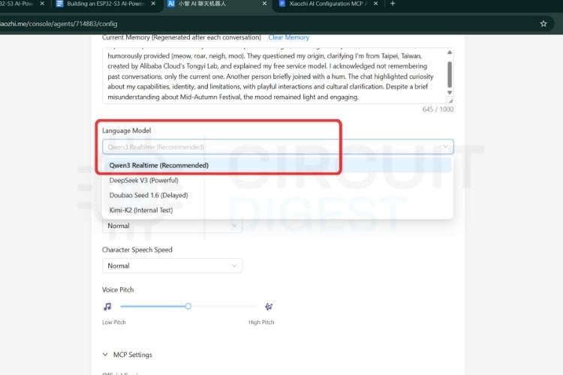This screenshot has width=563, height=375.
Task: Click the 645 / 1000 character counter
Action: click(x=438, y=109)
